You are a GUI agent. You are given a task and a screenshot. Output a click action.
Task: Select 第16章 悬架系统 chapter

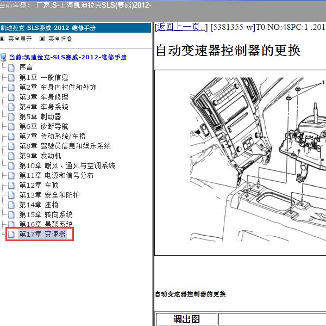click(46, 224)
